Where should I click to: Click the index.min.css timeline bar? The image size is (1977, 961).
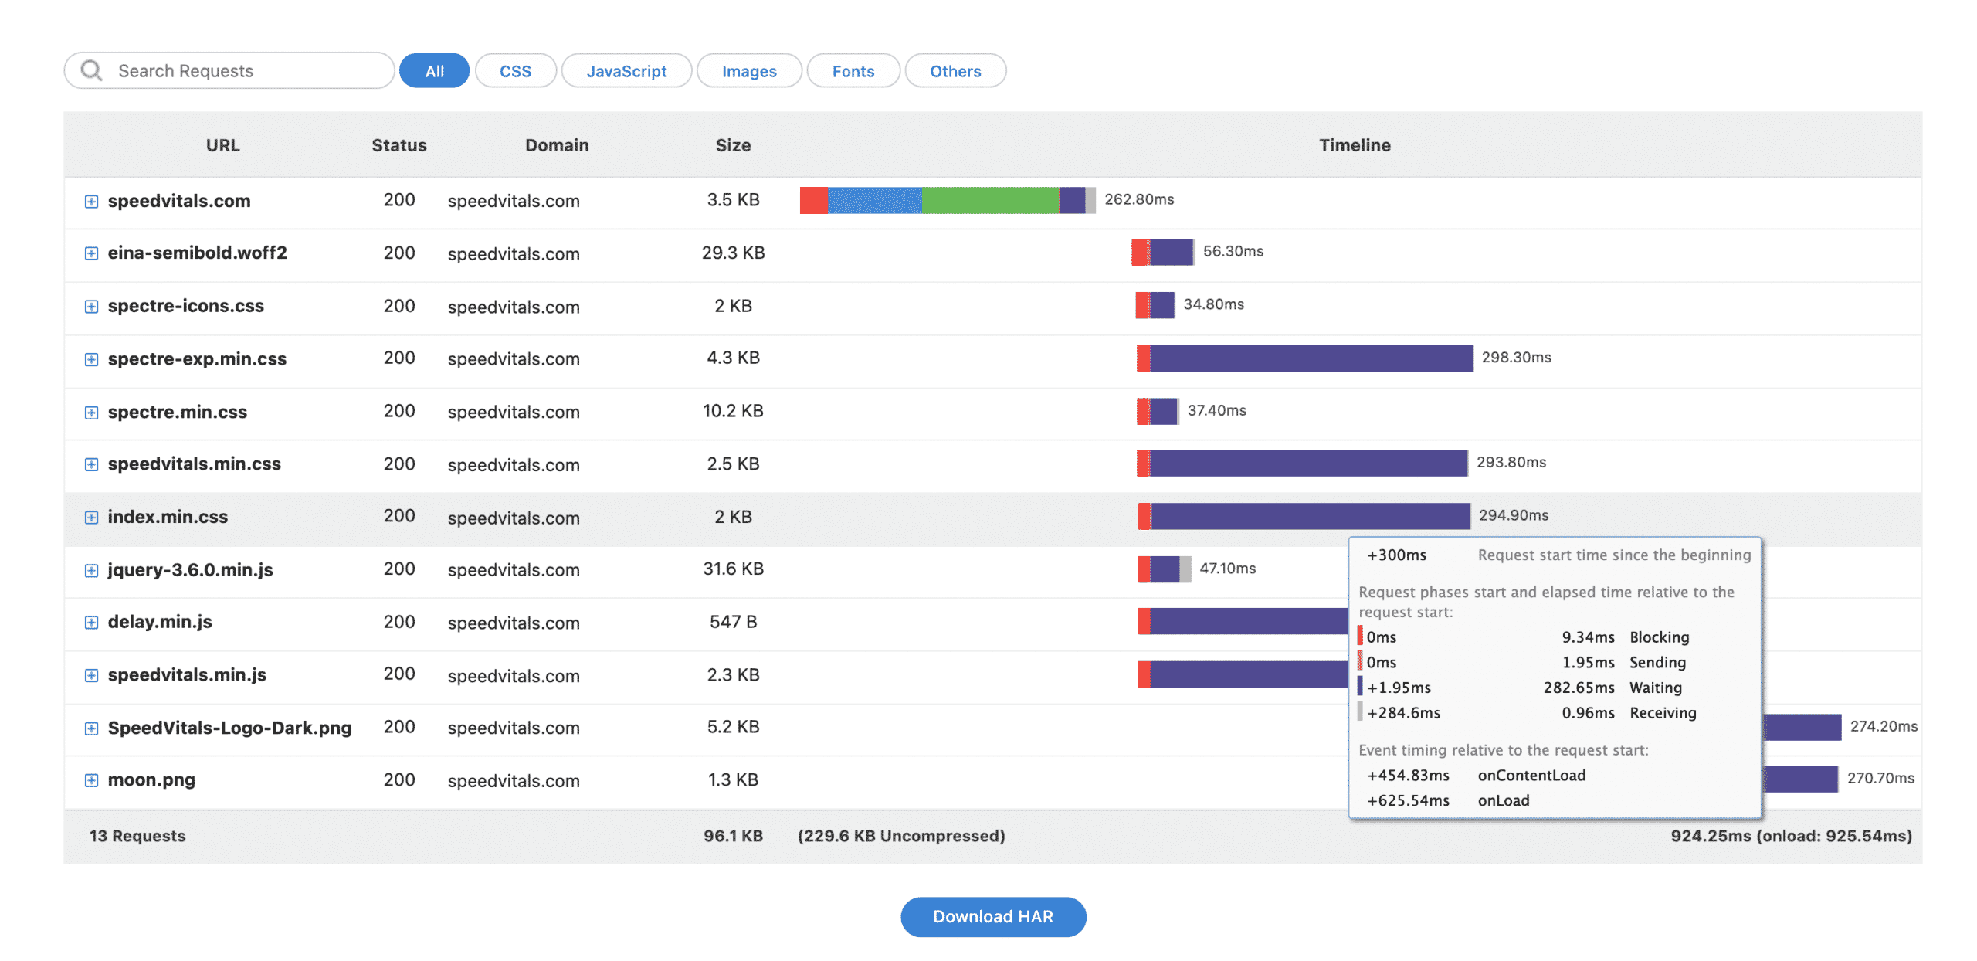(x=1304, y=516)
